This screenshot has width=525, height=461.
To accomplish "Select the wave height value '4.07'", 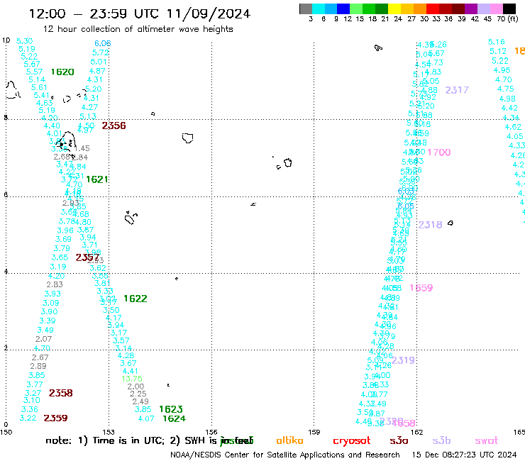I will tap(146, 418).
